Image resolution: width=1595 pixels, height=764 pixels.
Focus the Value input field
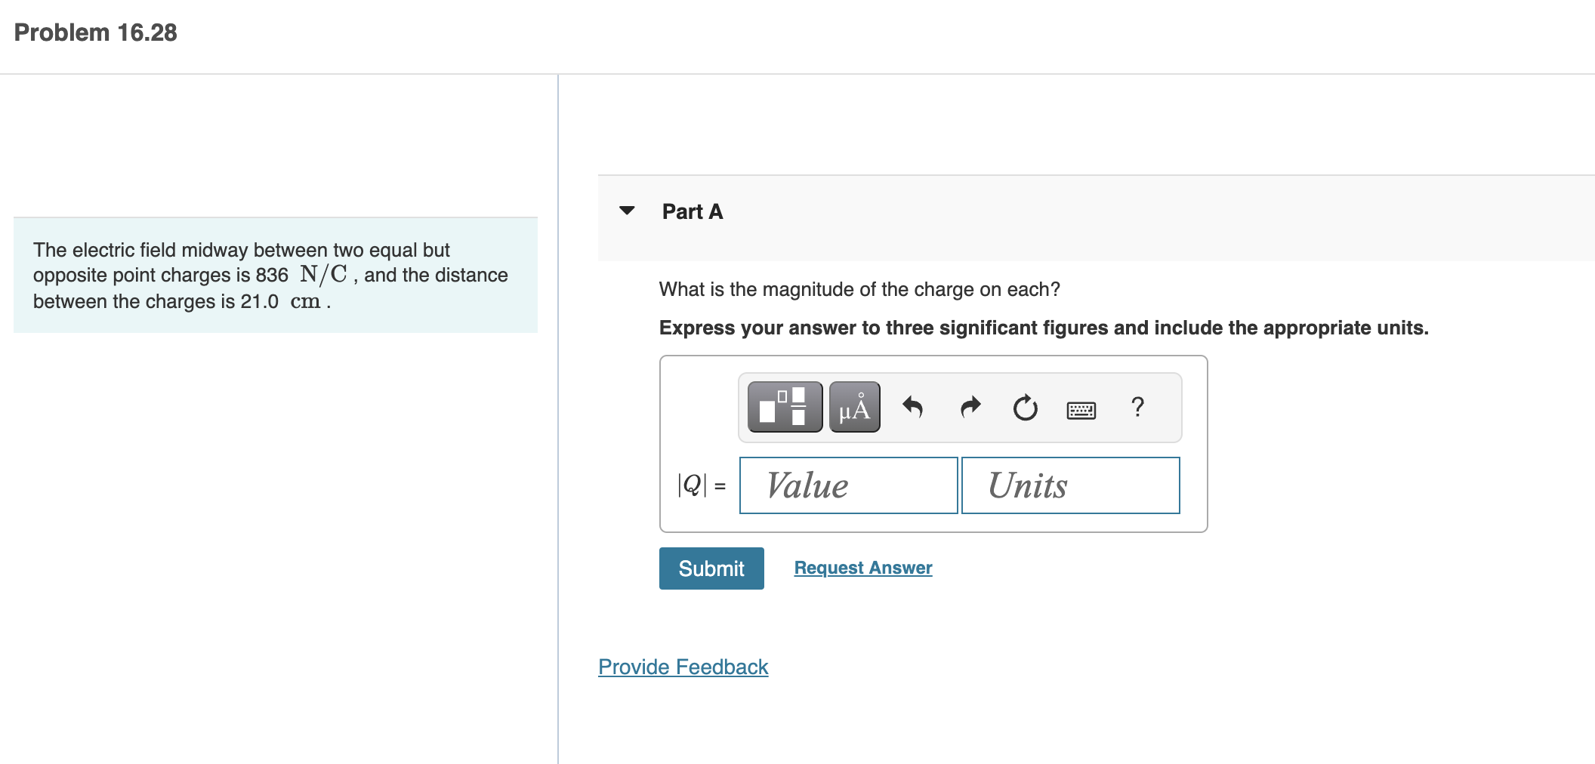(x=848, y=485)
